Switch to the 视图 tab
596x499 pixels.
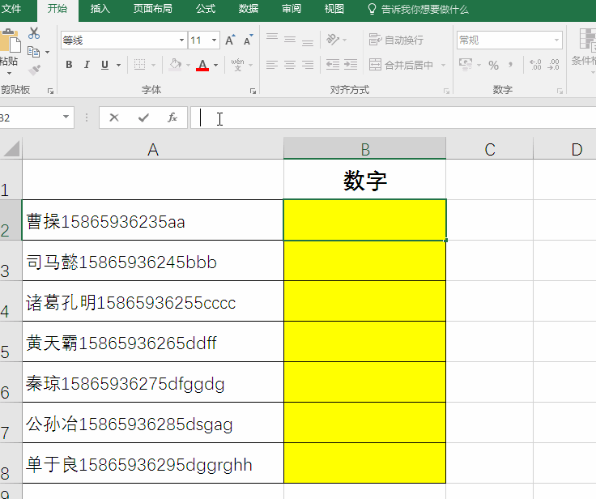334,9
